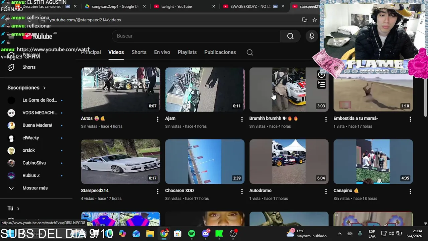Open the Kick app in taskbar
The width and height of the screenshot is (428, 241).
point(219,234)
